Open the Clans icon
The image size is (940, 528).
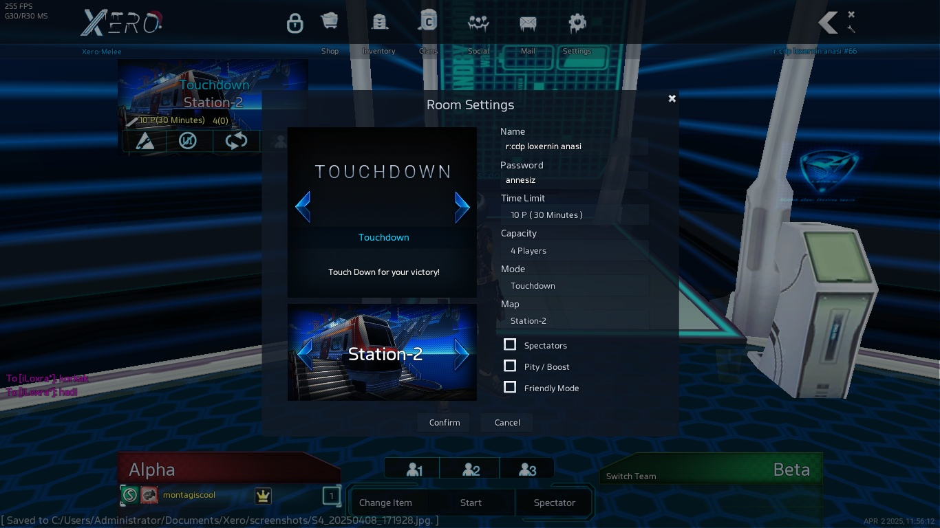pyautogui.click(x=428, y=21)
